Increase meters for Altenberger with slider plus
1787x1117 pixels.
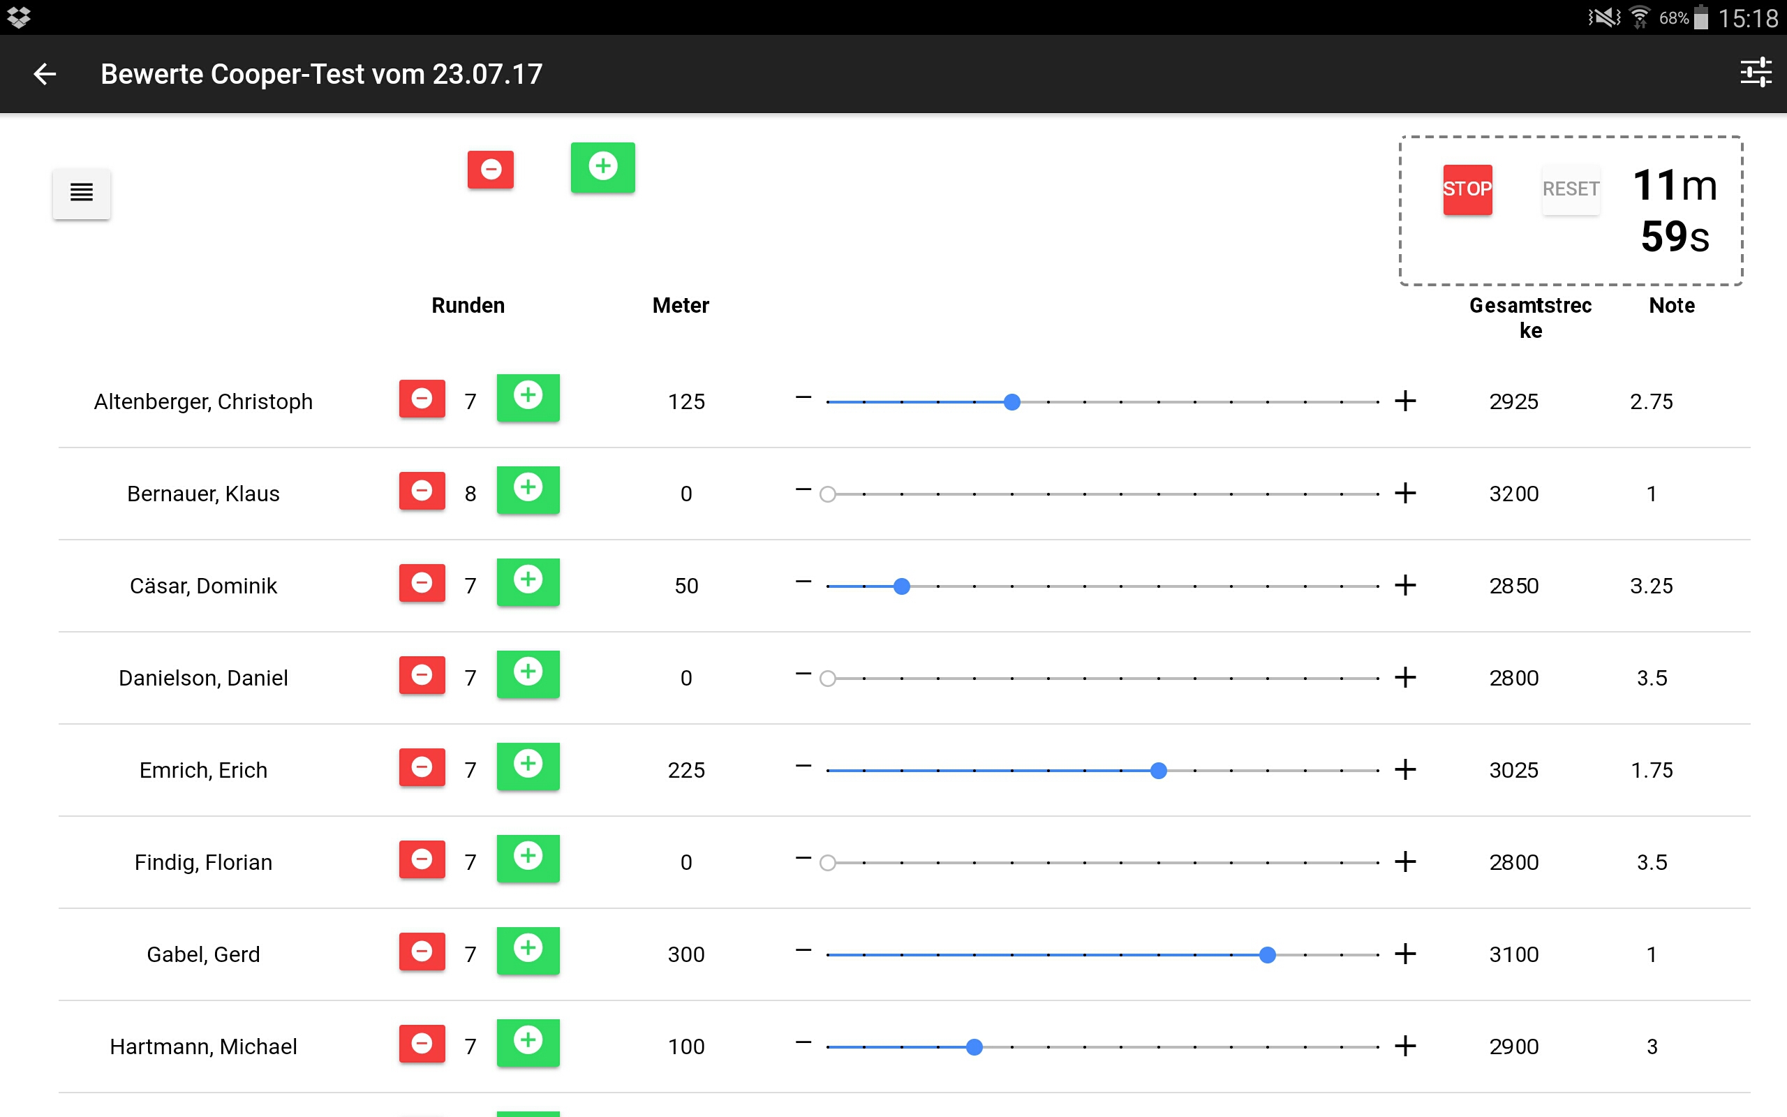(x=1405, y=401)
